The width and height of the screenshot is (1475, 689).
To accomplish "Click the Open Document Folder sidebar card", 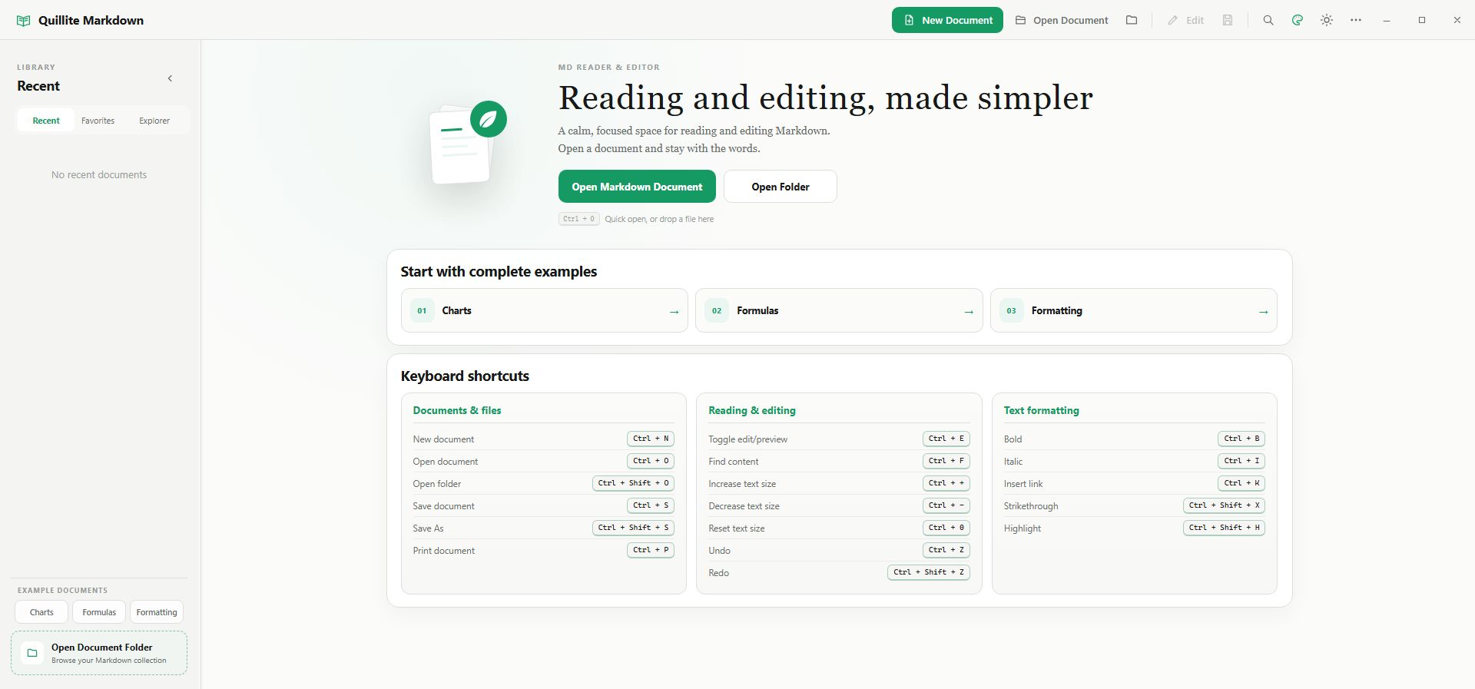I will 99,653.
